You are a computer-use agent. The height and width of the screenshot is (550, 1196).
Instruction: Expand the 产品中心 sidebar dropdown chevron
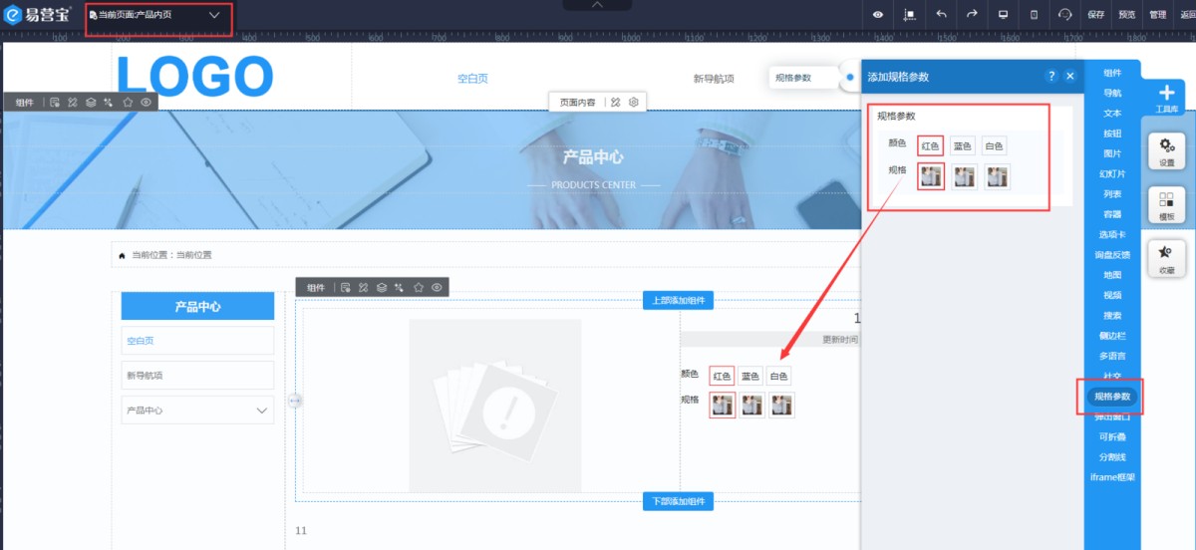click(x=263, y=411)
